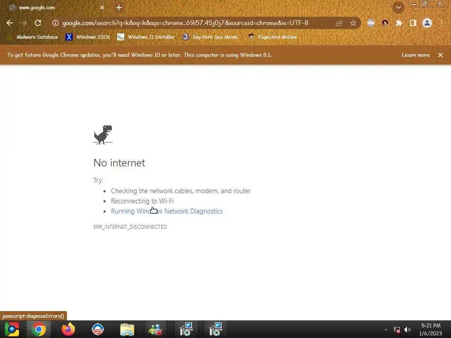Open first installer setup icon on taskbar
The height and width of the screenshot is (338, 451).
(x=186, y=329)
